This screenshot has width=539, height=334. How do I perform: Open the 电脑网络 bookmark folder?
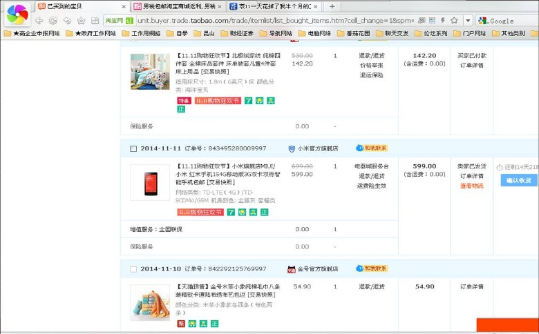click(x=315, y=33)
